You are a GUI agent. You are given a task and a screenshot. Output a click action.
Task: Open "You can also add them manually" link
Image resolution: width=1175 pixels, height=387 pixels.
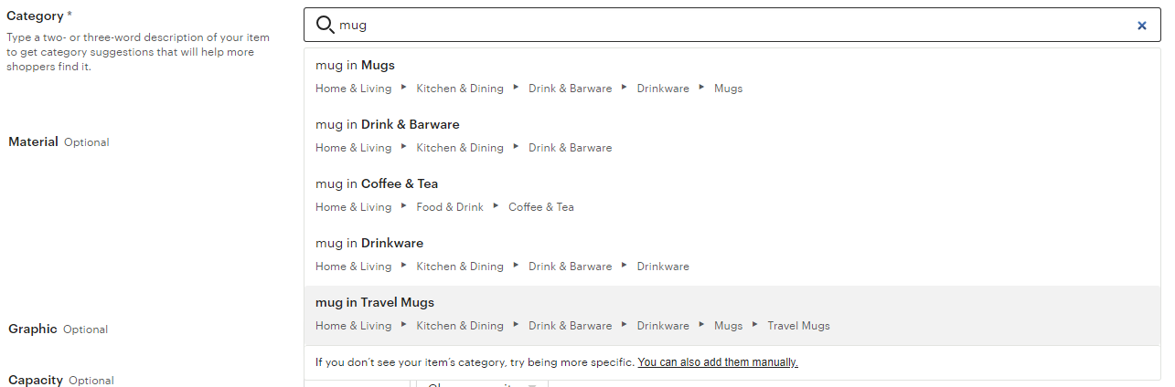point(718,362)
